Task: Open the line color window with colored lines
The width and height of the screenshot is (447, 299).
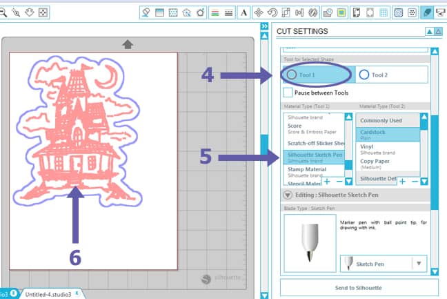Action: [x=215, y=12]
